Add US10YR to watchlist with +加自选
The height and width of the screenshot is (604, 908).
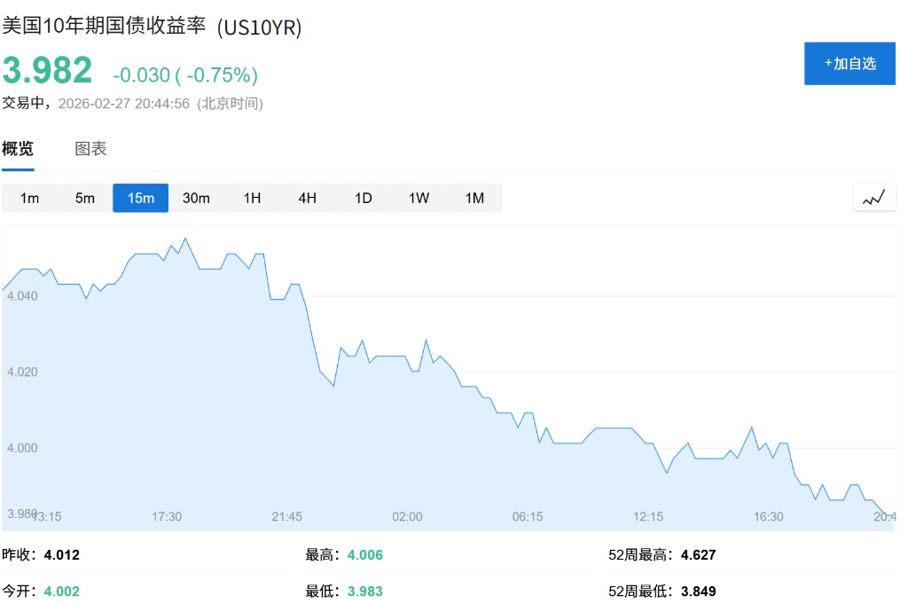[x=849, y=63]
